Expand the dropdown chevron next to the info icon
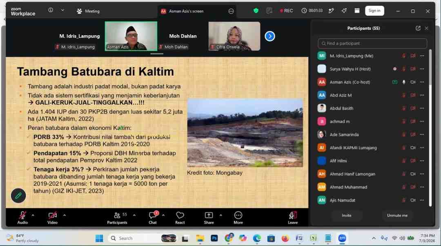The width and height of the screenshot is (441, 246). click(62, 10)
